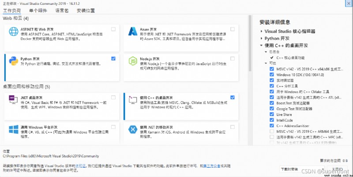
Task: Collapse the 可选 section
Action: click(266, 63)
